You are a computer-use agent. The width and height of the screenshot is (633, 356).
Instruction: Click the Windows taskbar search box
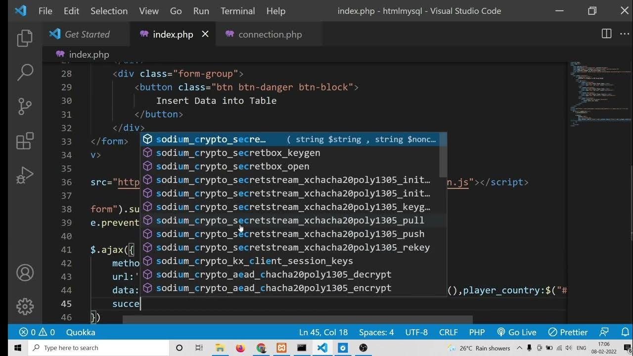99,348
